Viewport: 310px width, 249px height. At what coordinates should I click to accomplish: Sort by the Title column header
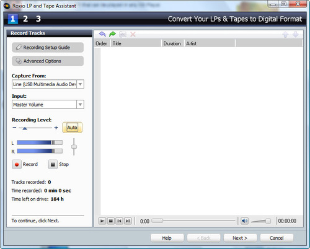pyautogui.click(x=136, y=43)
